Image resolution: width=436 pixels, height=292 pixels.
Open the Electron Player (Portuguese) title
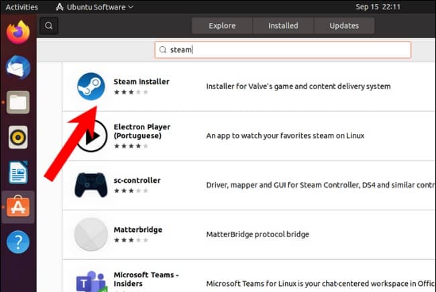(x=142, y=131)
